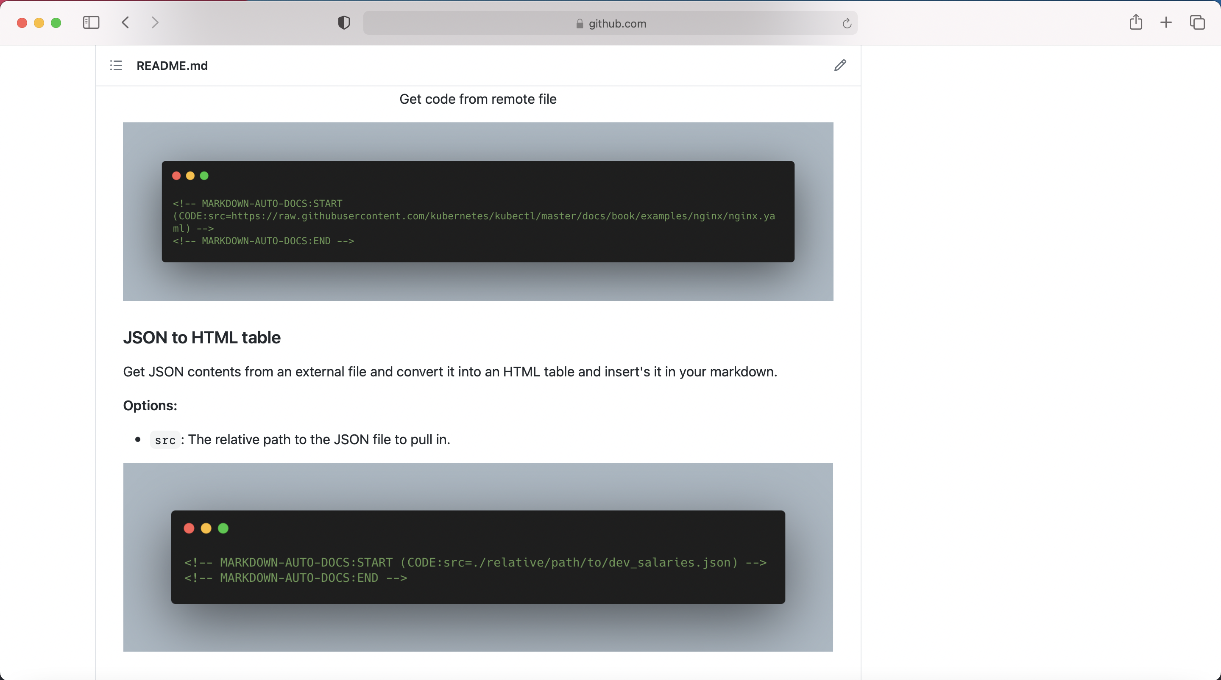
Task: Click the share icon in the toolbar
Action: [x=1136, y=22]
